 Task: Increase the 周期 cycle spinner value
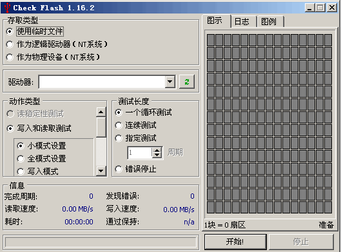[157, 150]
